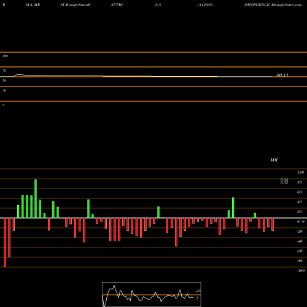Click the 'SI(TM)' header text

click(117, 5)
